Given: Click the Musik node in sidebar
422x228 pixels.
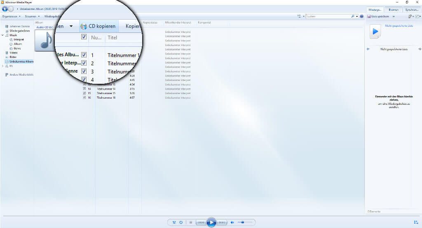Looking at the screenshot, I should 11,35.
